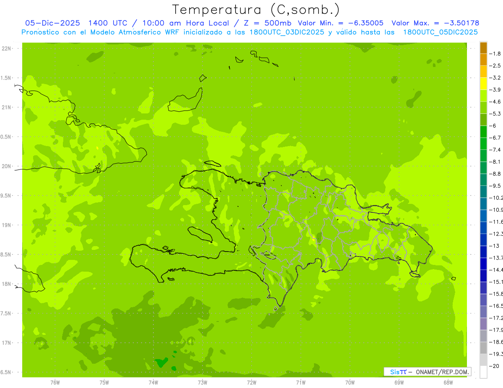Click the 'Valor Min. = -6.35005' readout

[340, 23]
